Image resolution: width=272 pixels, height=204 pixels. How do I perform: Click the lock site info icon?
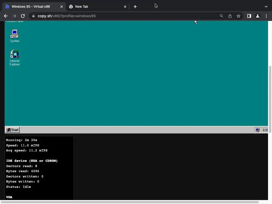(33, 16)
